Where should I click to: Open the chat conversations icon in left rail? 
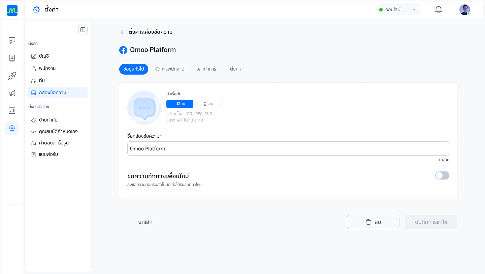pos(12,40)
